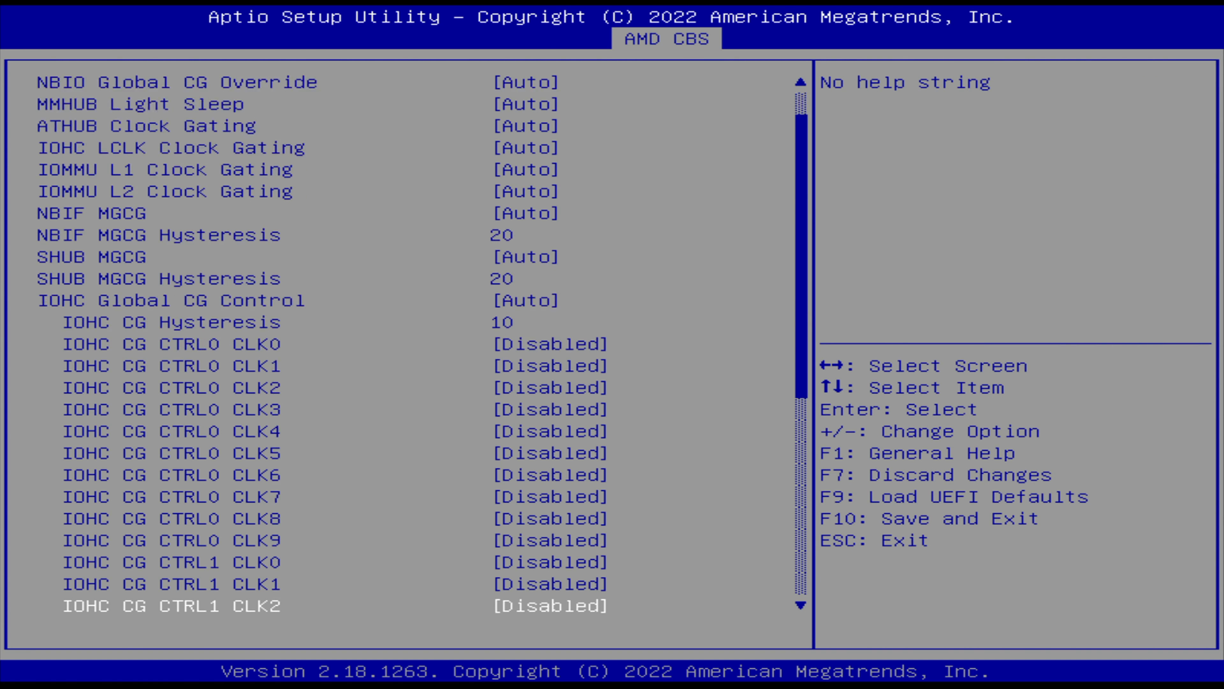Select the "IOMMU L1 Clock Gating" setting label

pyautogui.click(x=165, y=170)
